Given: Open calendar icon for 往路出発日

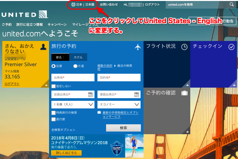Looking at the screenshot, I should pos(90,95).
